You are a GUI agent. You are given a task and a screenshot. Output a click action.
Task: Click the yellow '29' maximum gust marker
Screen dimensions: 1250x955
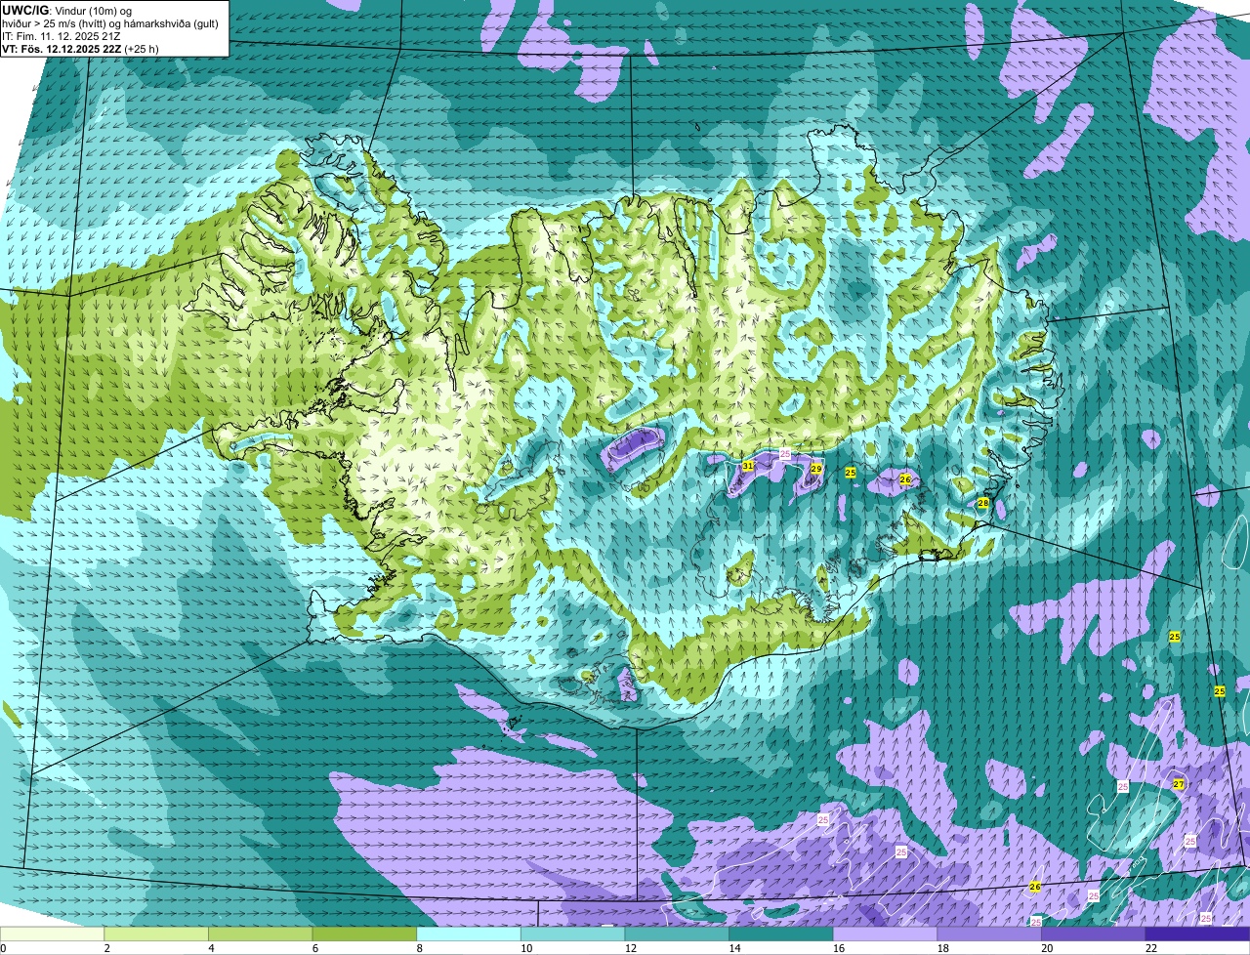point(815,470)
